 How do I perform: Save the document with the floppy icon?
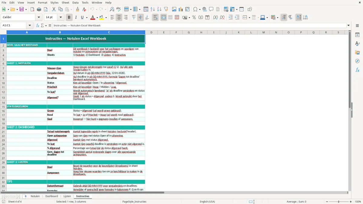pyautogui.click(x=21, y=9)
